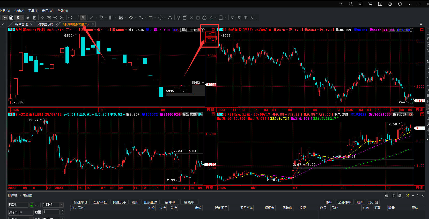Click the 快捷平仓 button

point(80,202)
